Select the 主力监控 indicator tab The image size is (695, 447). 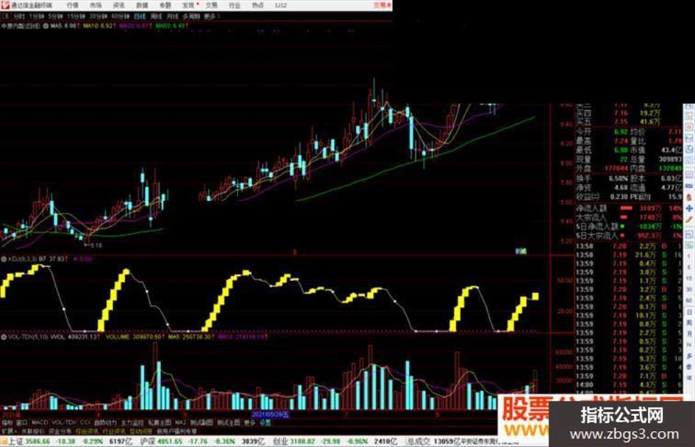[132, 423]
